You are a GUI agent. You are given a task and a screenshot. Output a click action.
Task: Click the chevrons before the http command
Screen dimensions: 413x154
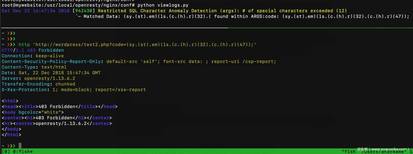(x=11, y=45)
